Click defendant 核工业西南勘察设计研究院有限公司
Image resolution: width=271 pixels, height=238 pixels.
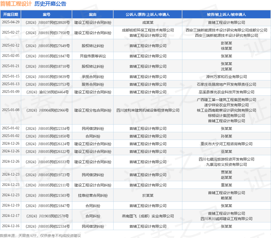click(x=227, y=110)
